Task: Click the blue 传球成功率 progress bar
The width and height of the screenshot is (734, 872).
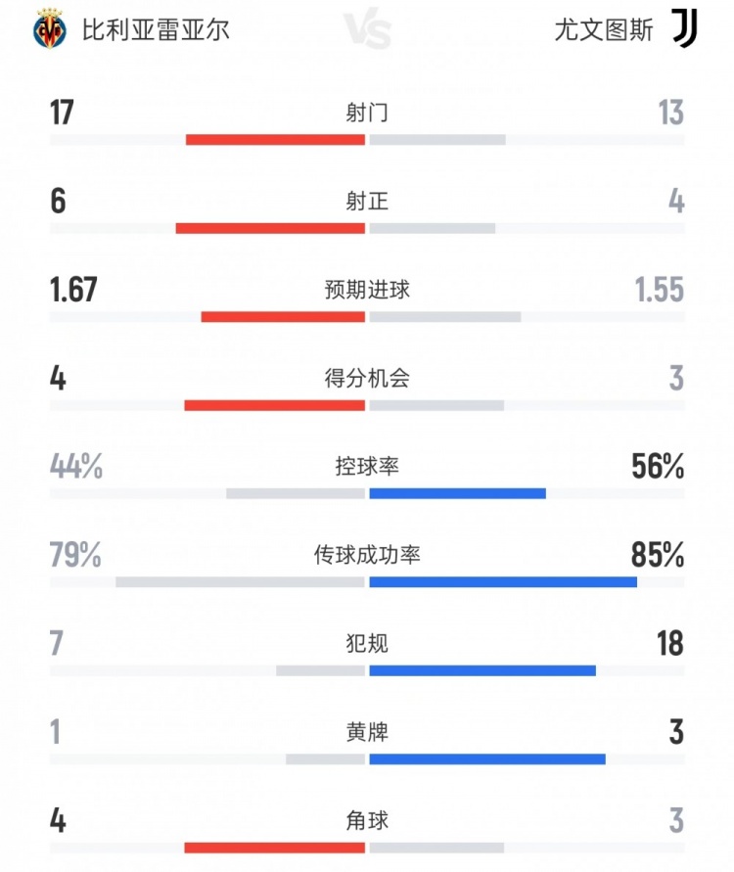Action: click(503, 582)
